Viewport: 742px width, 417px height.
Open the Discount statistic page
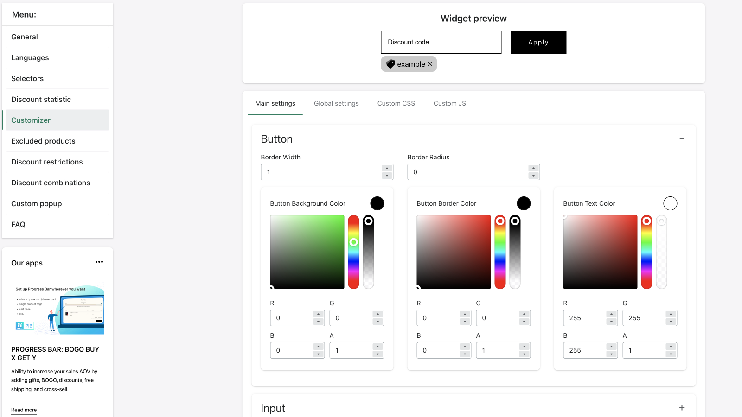[41, 99]
